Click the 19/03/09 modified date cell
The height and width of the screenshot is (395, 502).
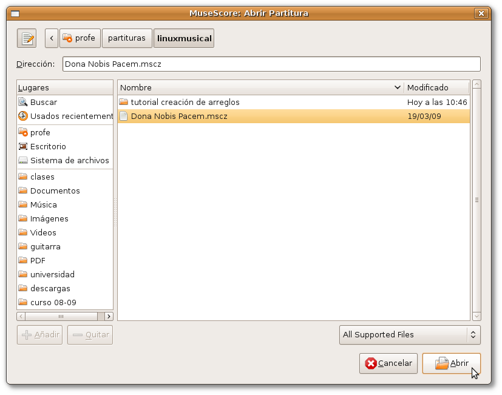click(x=424, y=116)
